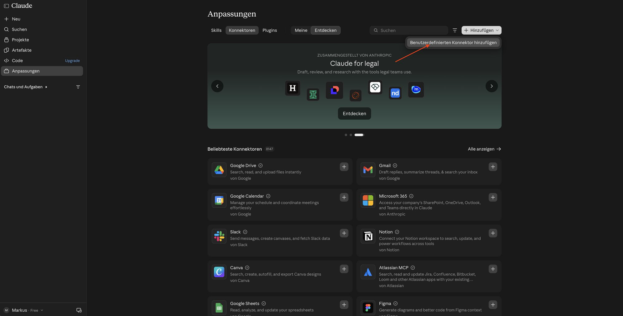Add the Google Calendar connector
The image size is (623, 316).
(x=344, y=197)
